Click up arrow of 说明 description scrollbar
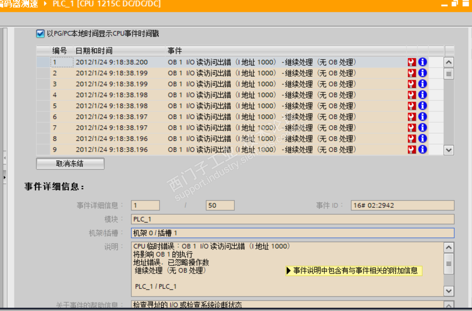Screen dimensions: 472x311 [x=449, y=247]
